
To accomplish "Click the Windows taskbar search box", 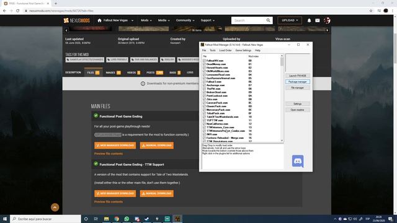I will click(45, 219).
